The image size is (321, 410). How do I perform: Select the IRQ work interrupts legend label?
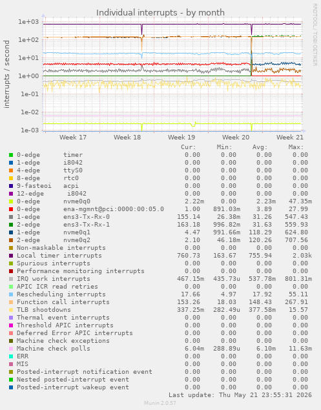click(54, 279)
